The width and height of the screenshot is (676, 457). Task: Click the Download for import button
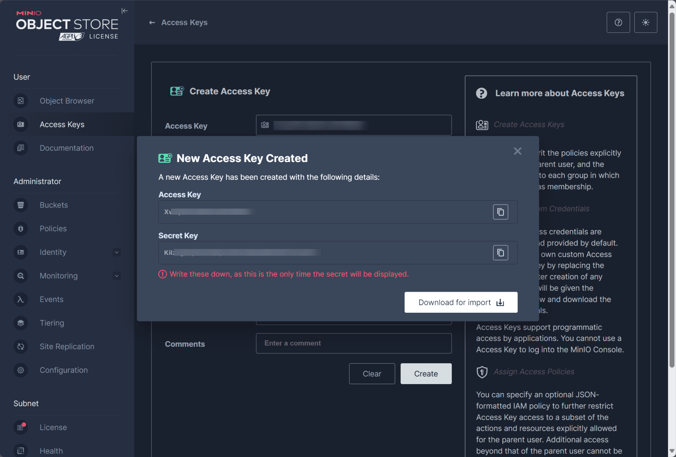pyautogui.click(x=461, y=302)
